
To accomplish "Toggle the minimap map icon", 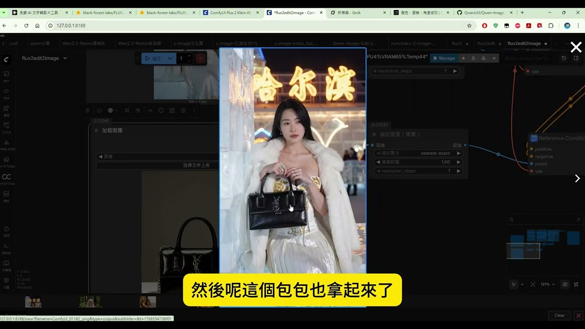I will pyautogui.click(x=565, y=284).
